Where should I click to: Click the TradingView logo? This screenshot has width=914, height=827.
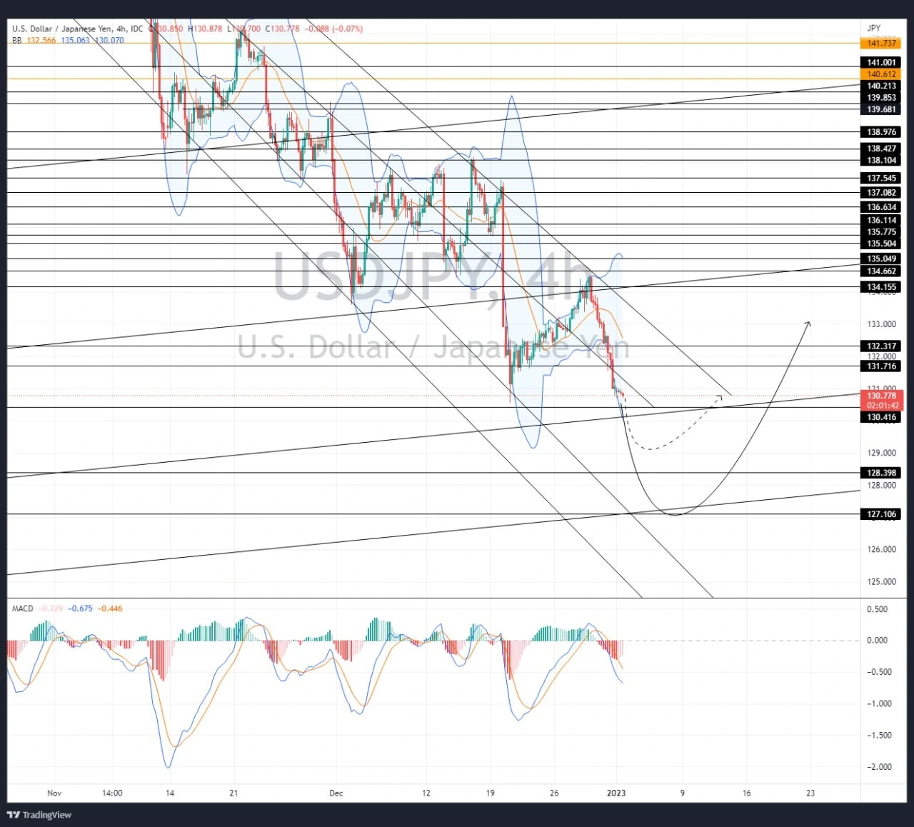pos(39,815)
